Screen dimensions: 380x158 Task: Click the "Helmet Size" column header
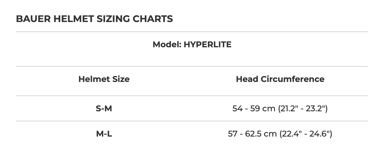(104, 79)
